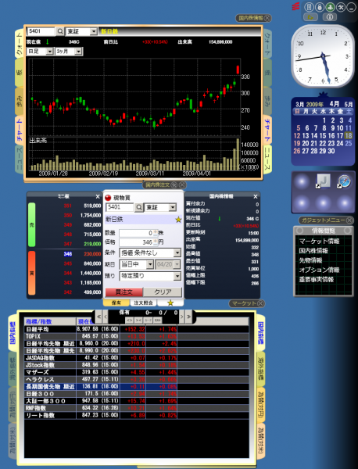
Task: Open the circled info icon
Action: (x=330, y=17)
